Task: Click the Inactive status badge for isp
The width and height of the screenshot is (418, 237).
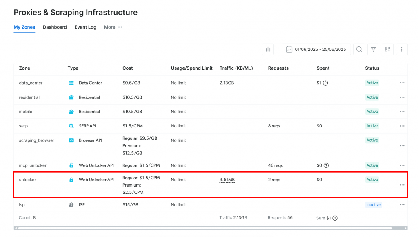Action: (373, 205)
